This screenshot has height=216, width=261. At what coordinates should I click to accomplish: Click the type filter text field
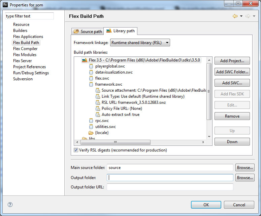coord(29,16)
